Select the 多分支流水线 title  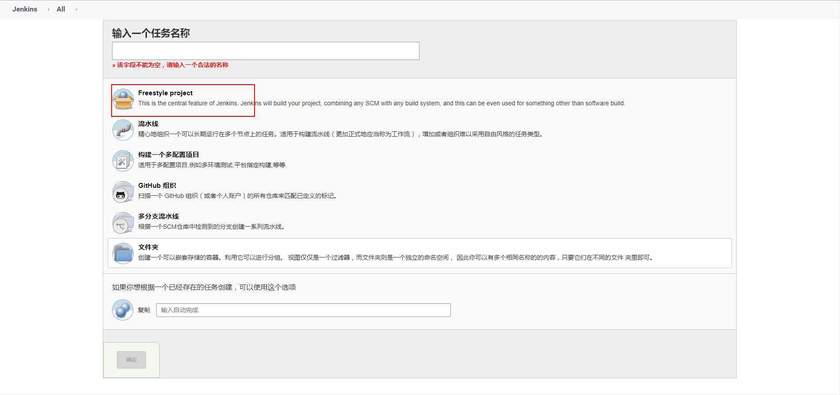click(158, 216)
